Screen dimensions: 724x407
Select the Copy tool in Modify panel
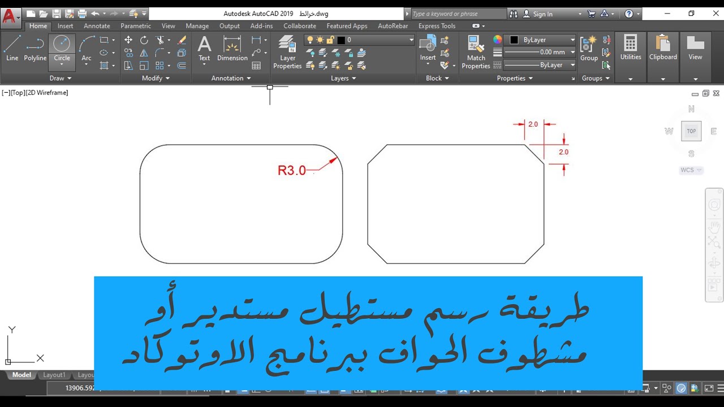(128, 53)
